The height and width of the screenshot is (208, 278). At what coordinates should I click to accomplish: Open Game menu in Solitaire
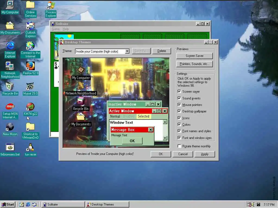point(56,29)
